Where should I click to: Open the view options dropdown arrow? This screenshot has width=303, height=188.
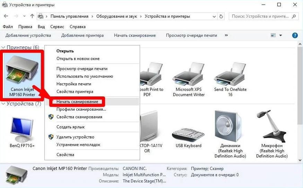pos(281,35)
